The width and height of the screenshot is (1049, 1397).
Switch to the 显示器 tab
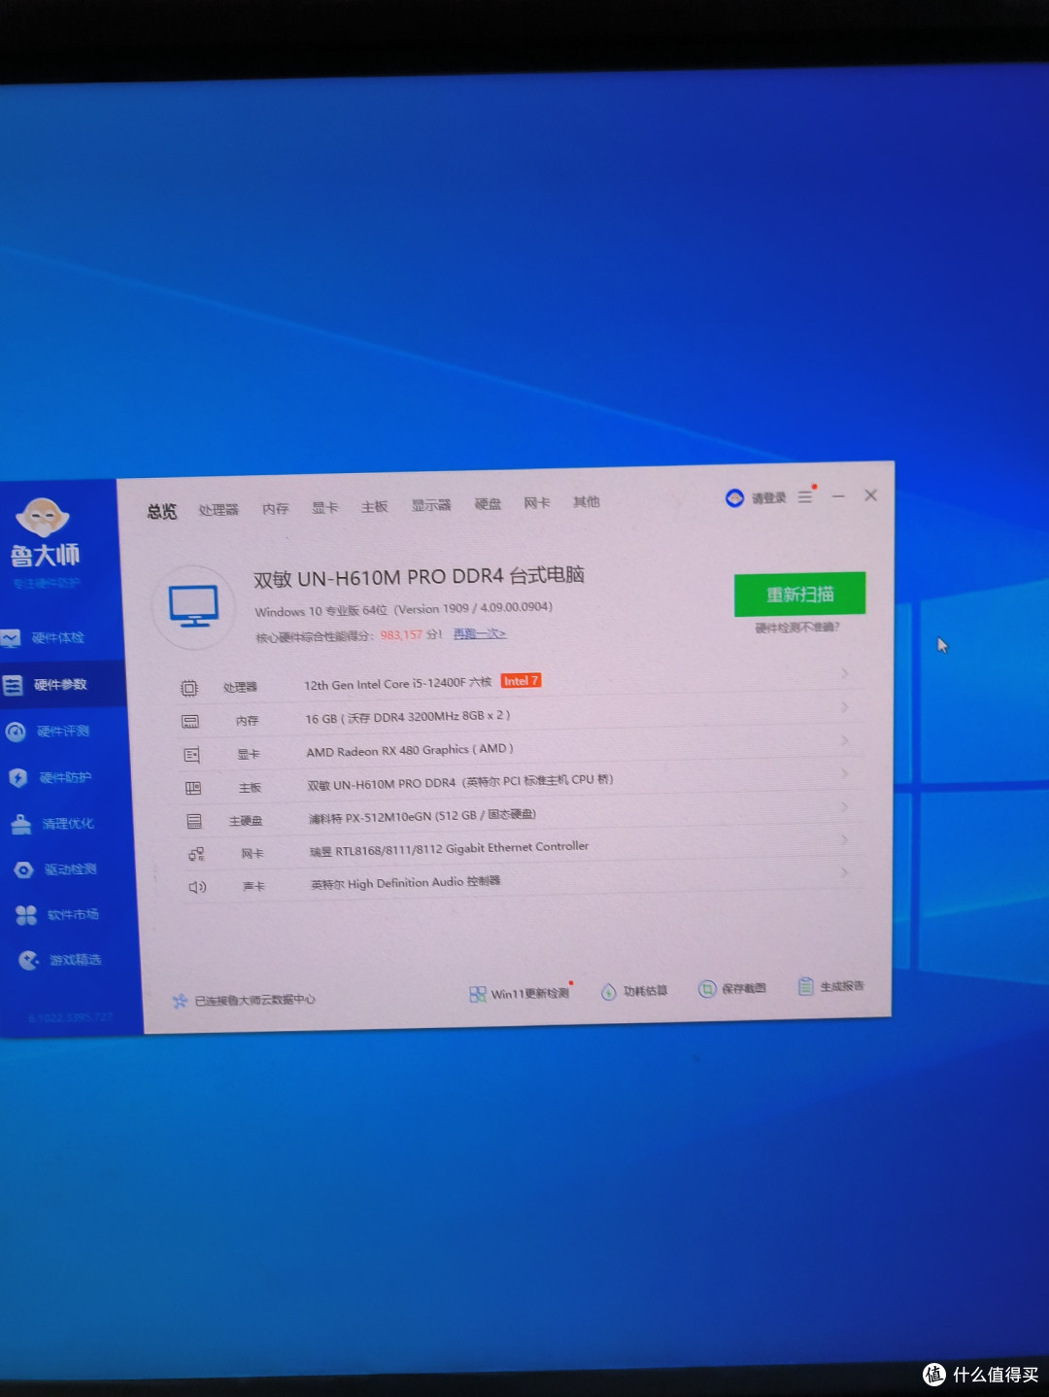click(431, 505)
